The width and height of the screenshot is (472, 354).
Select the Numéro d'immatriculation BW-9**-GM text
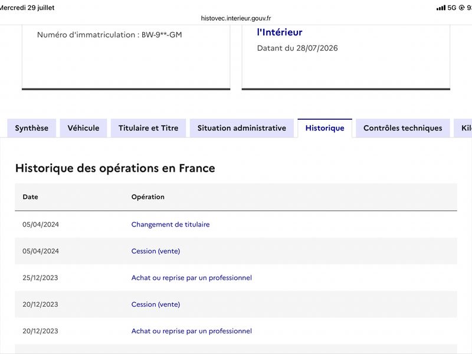[110, 35]
